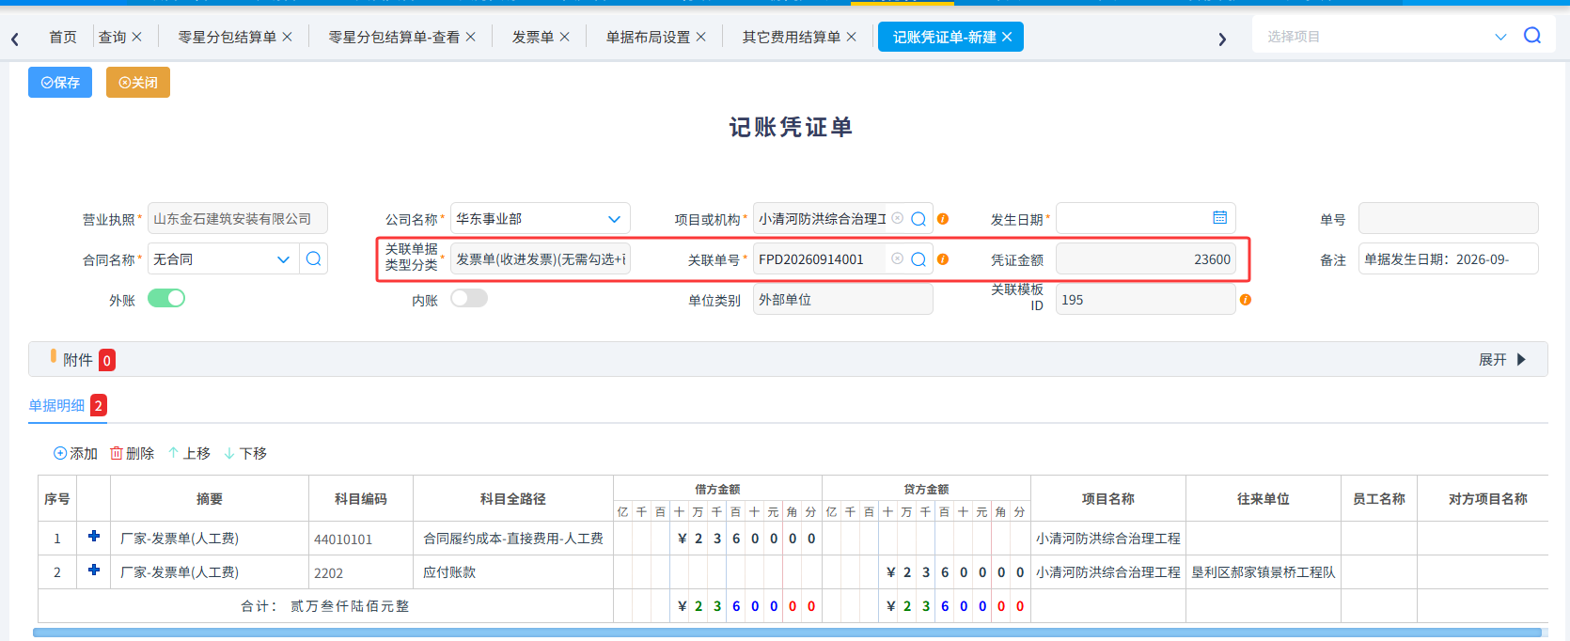Close the 零星分包结算单-查看 tab
The image size is (1570, 641).
click(x=470, y=37)
